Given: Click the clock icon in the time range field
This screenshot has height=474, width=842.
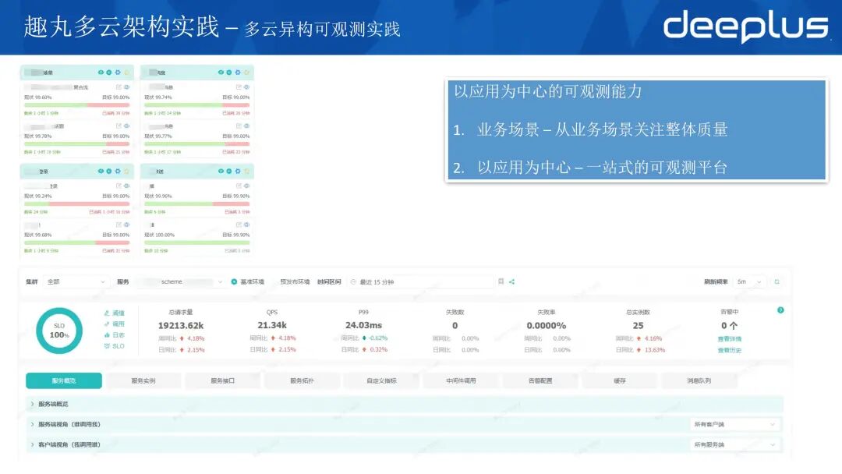Looking at the screenshot, I should tap(353, 281).
